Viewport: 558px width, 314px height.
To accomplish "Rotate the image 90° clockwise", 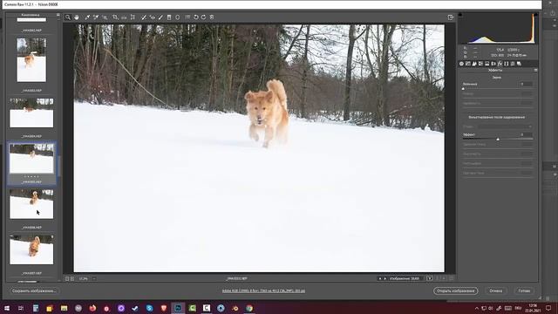I will pos(203,17).
